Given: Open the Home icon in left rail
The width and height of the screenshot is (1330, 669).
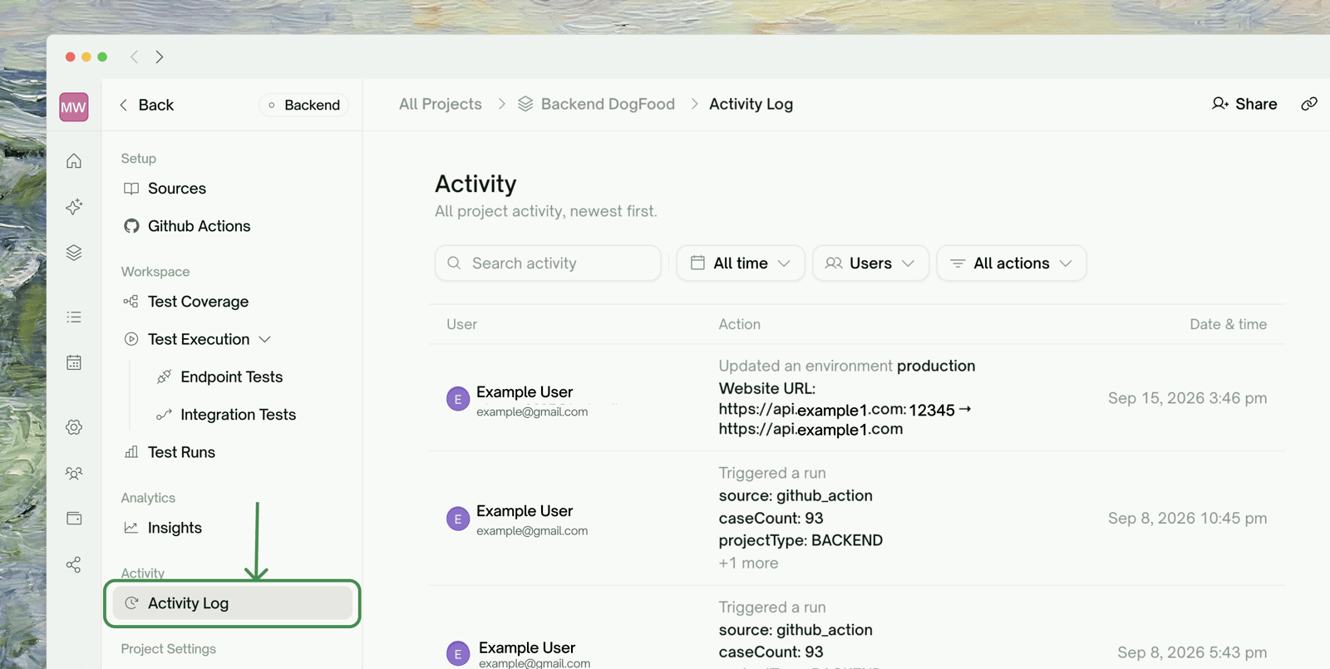Looking at the screenshot, I should (74, 160).
